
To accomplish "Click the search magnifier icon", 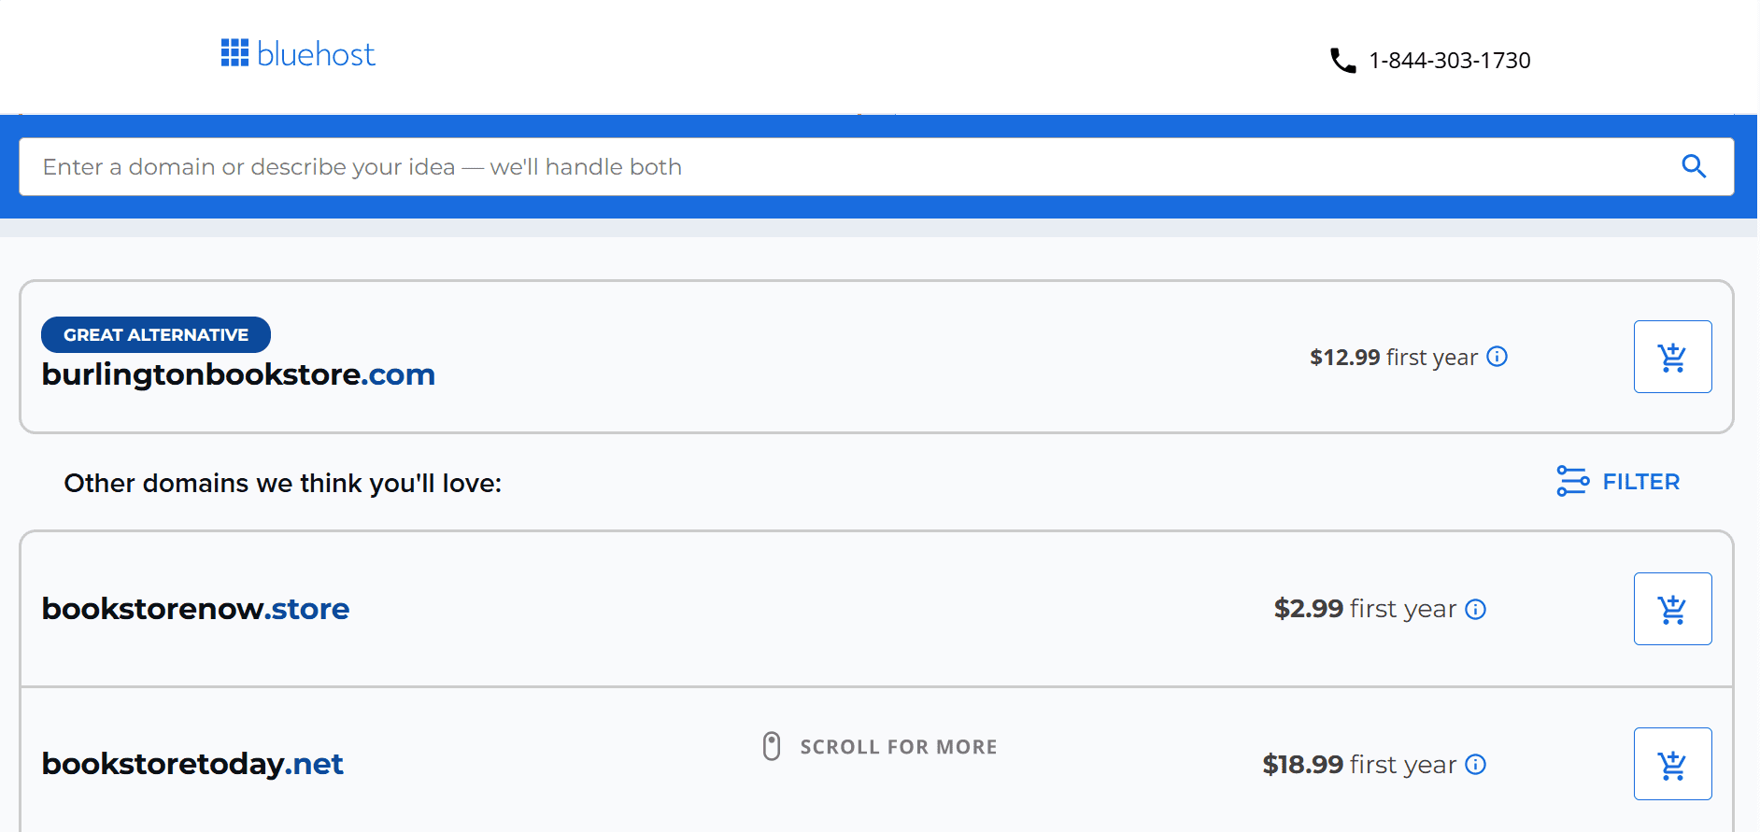I will pos(1695,166).
